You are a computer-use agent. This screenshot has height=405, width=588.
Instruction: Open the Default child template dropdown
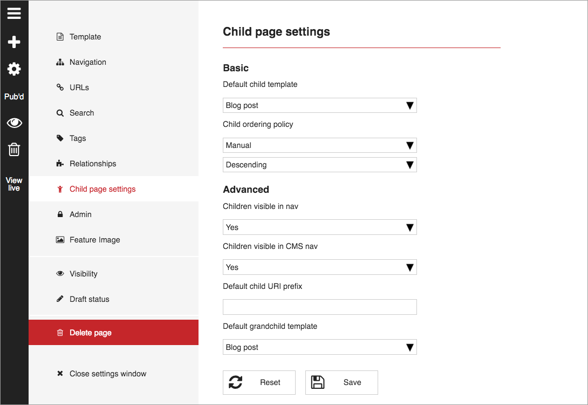[x=320, y=105]
